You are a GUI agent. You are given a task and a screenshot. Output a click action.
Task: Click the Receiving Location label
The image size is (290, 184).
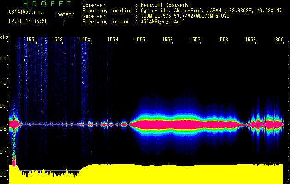[107, 11]
